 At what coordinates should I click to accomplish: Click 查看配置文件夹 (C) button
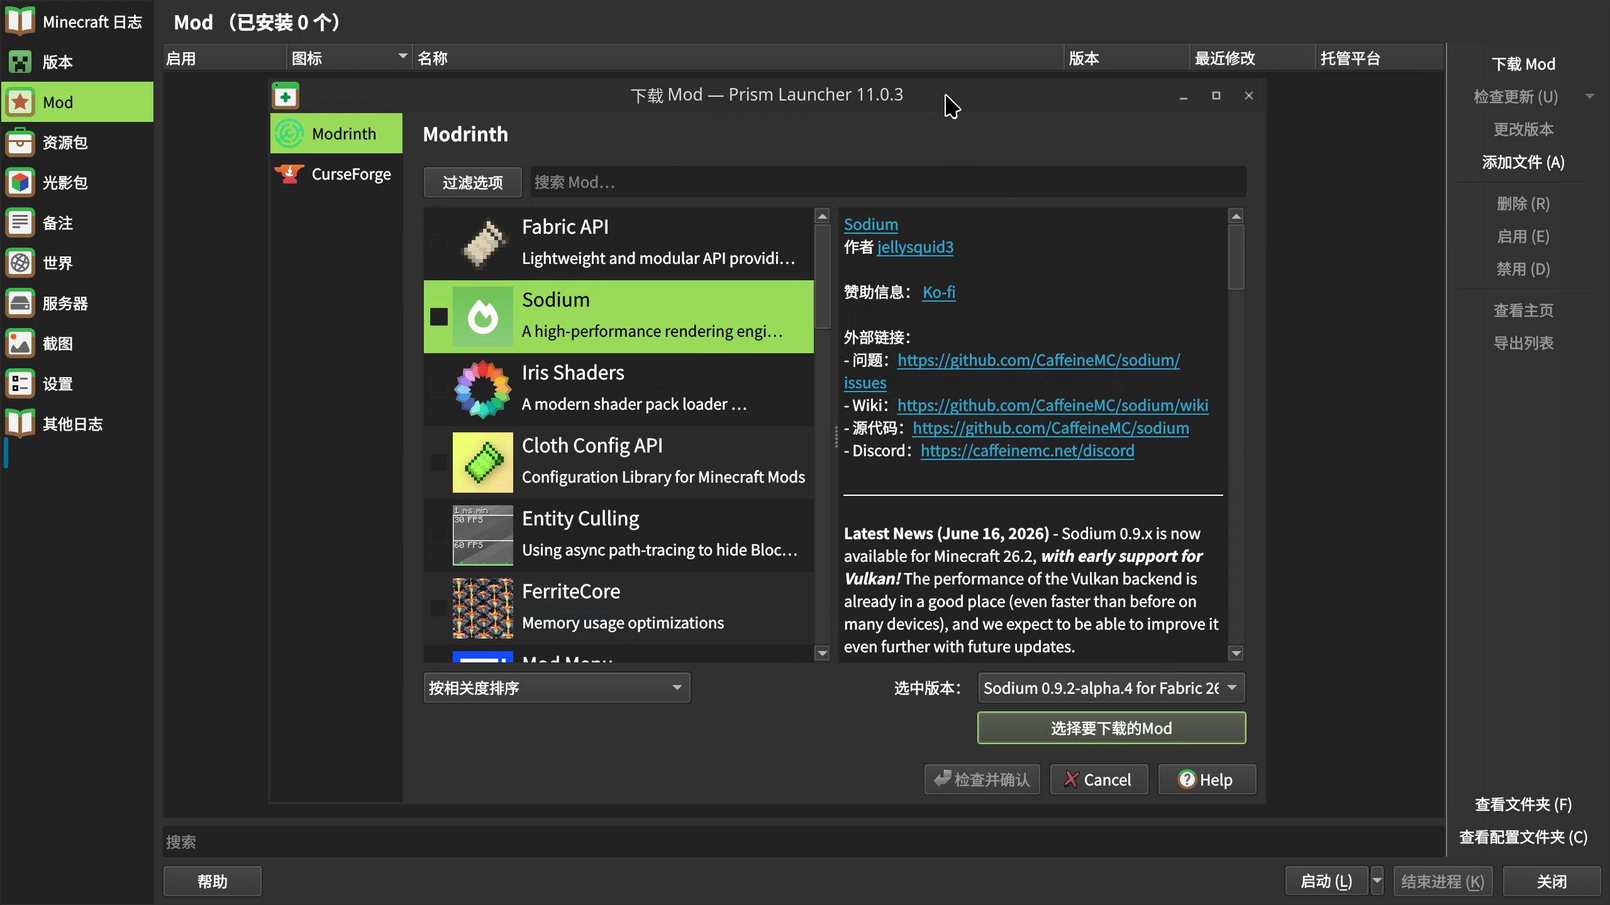(x=1523, y=837)
